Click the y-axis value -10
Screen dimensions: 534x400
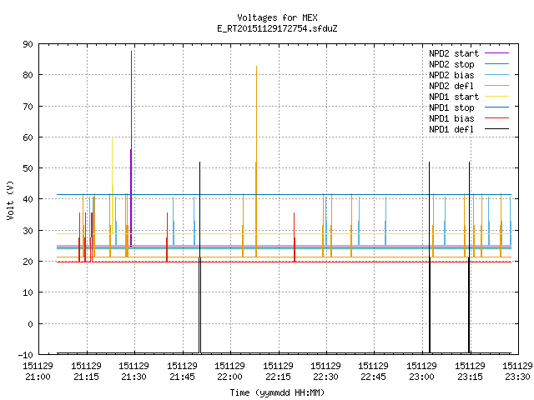click(x=26, y=355)
